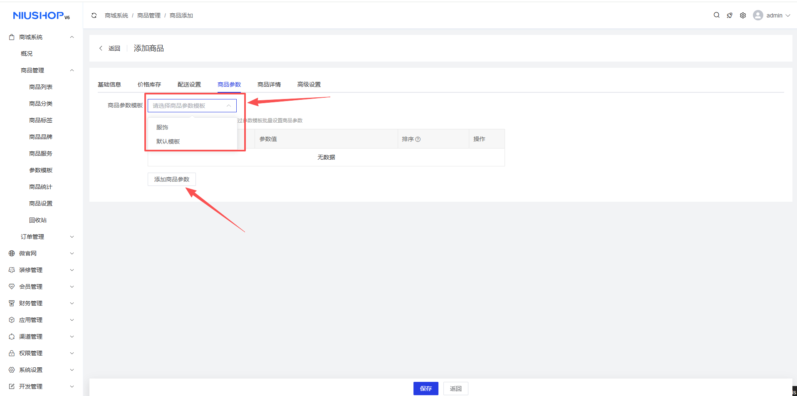Open the 商品参数模板 dropdown
797x396 pixels.
tap(192, 106)
